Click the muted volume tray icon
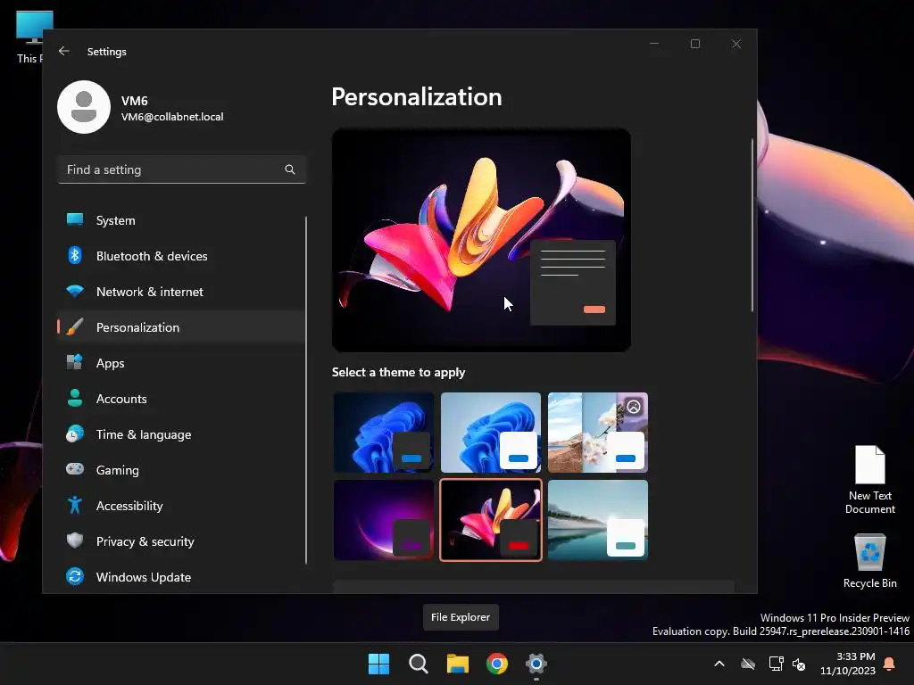Image resolution: width=914 pixels, height=685 pixels. click(799, 664)
